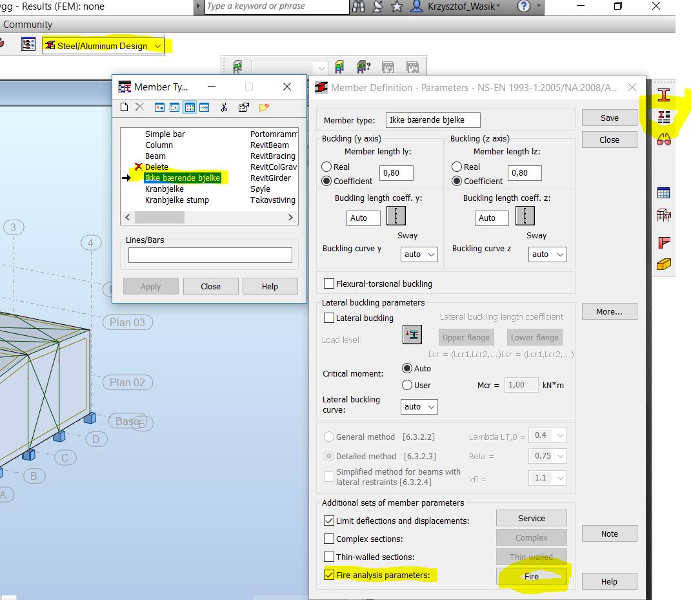Create a new member type with the blank page icon
This screenshot has height=600, width=691.
(x=123, y=107)
